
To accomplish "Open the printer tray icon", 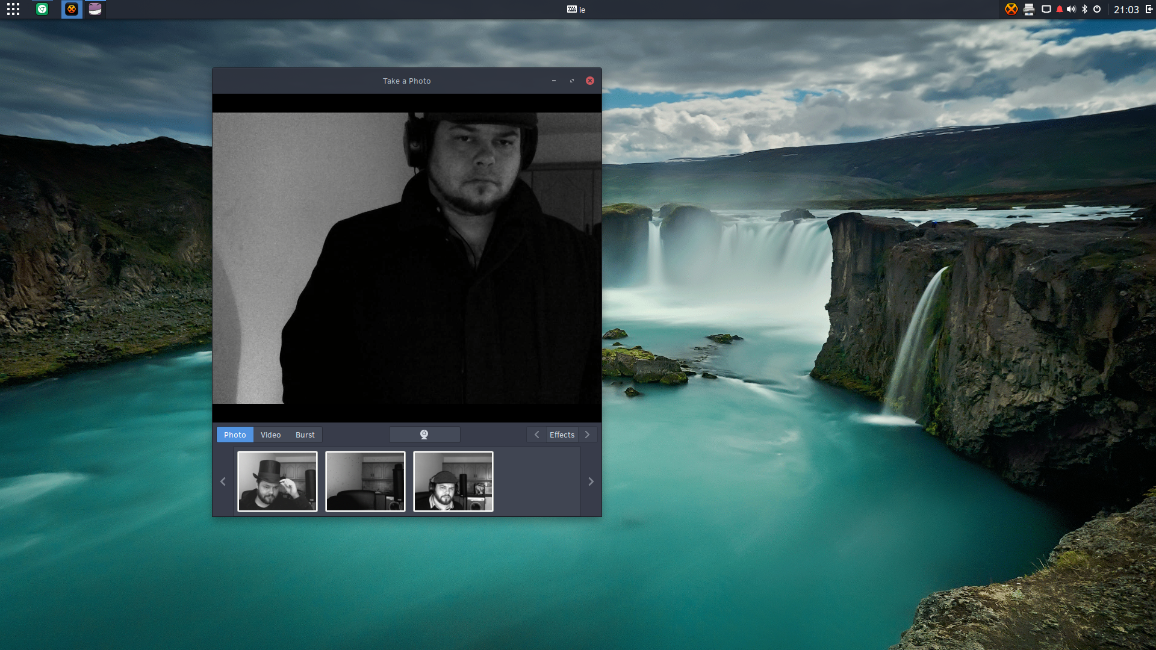I will tap(1029, 9).
